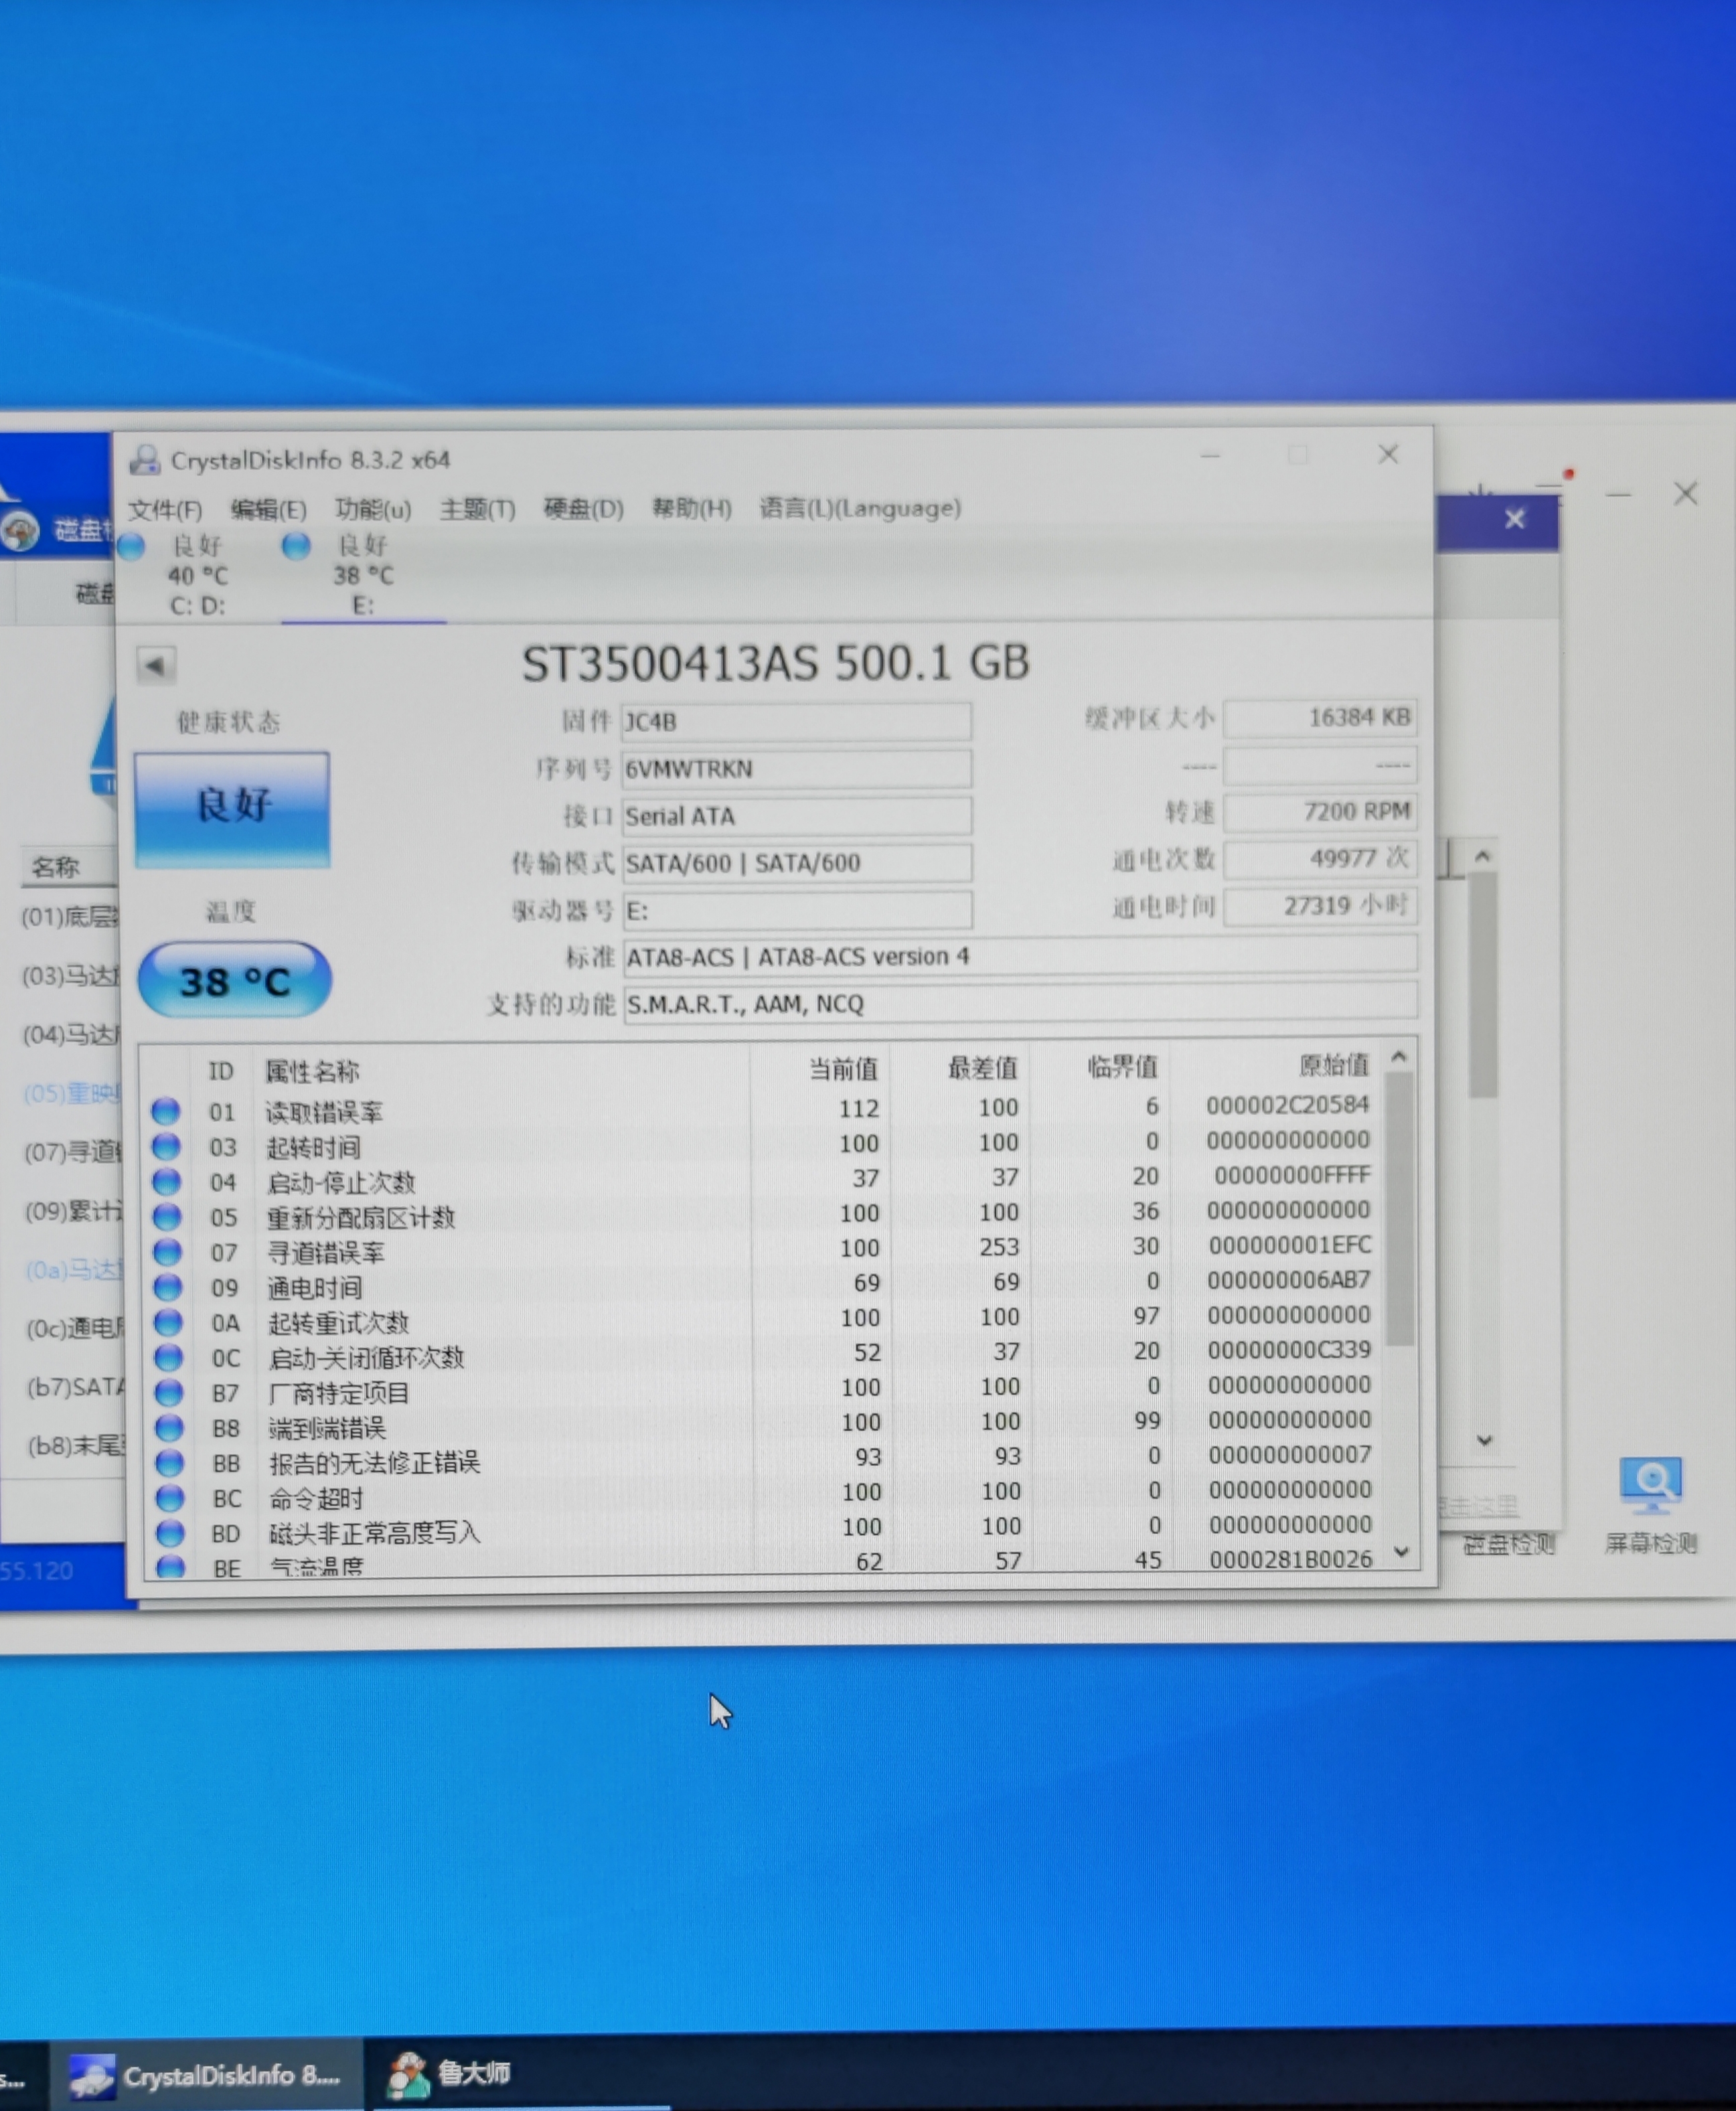This screenshot has height=2111, width=1736.
Task: Click the S.M.A.R.T., AAM, NCQ features field
Action: (1020, 1003)
